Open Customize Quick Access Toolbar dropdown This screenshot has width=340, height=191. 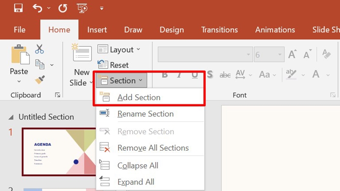tap(102, 8)
